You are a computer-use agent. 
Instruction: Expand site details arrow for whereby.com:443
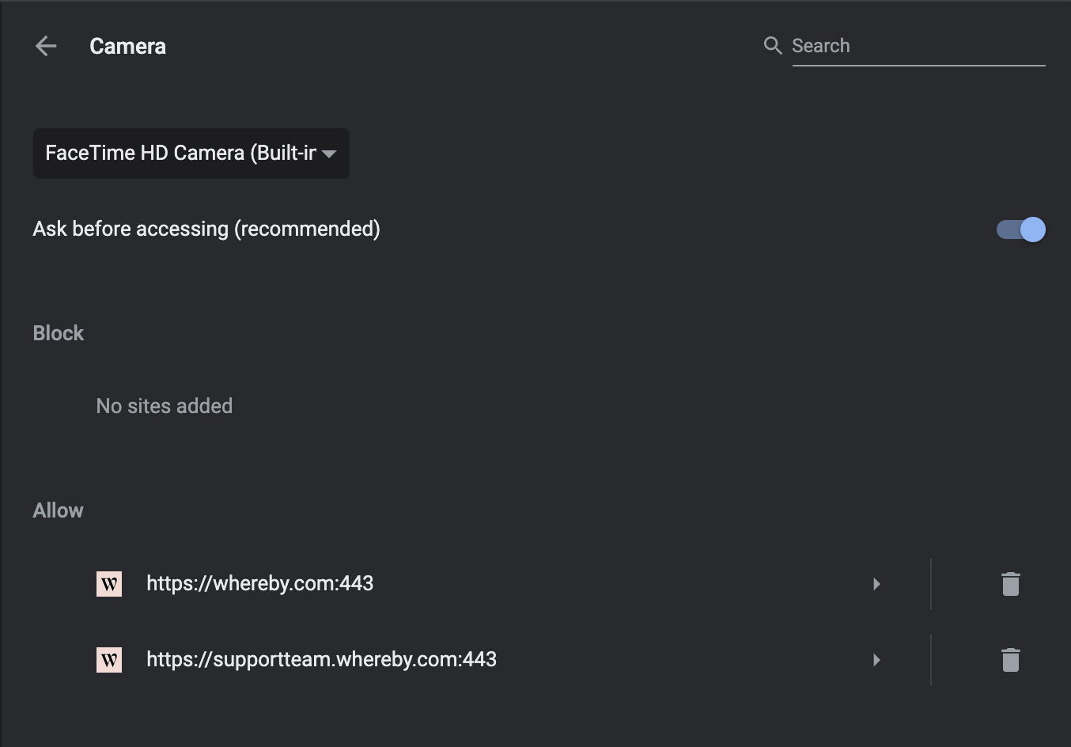(876, 584)
